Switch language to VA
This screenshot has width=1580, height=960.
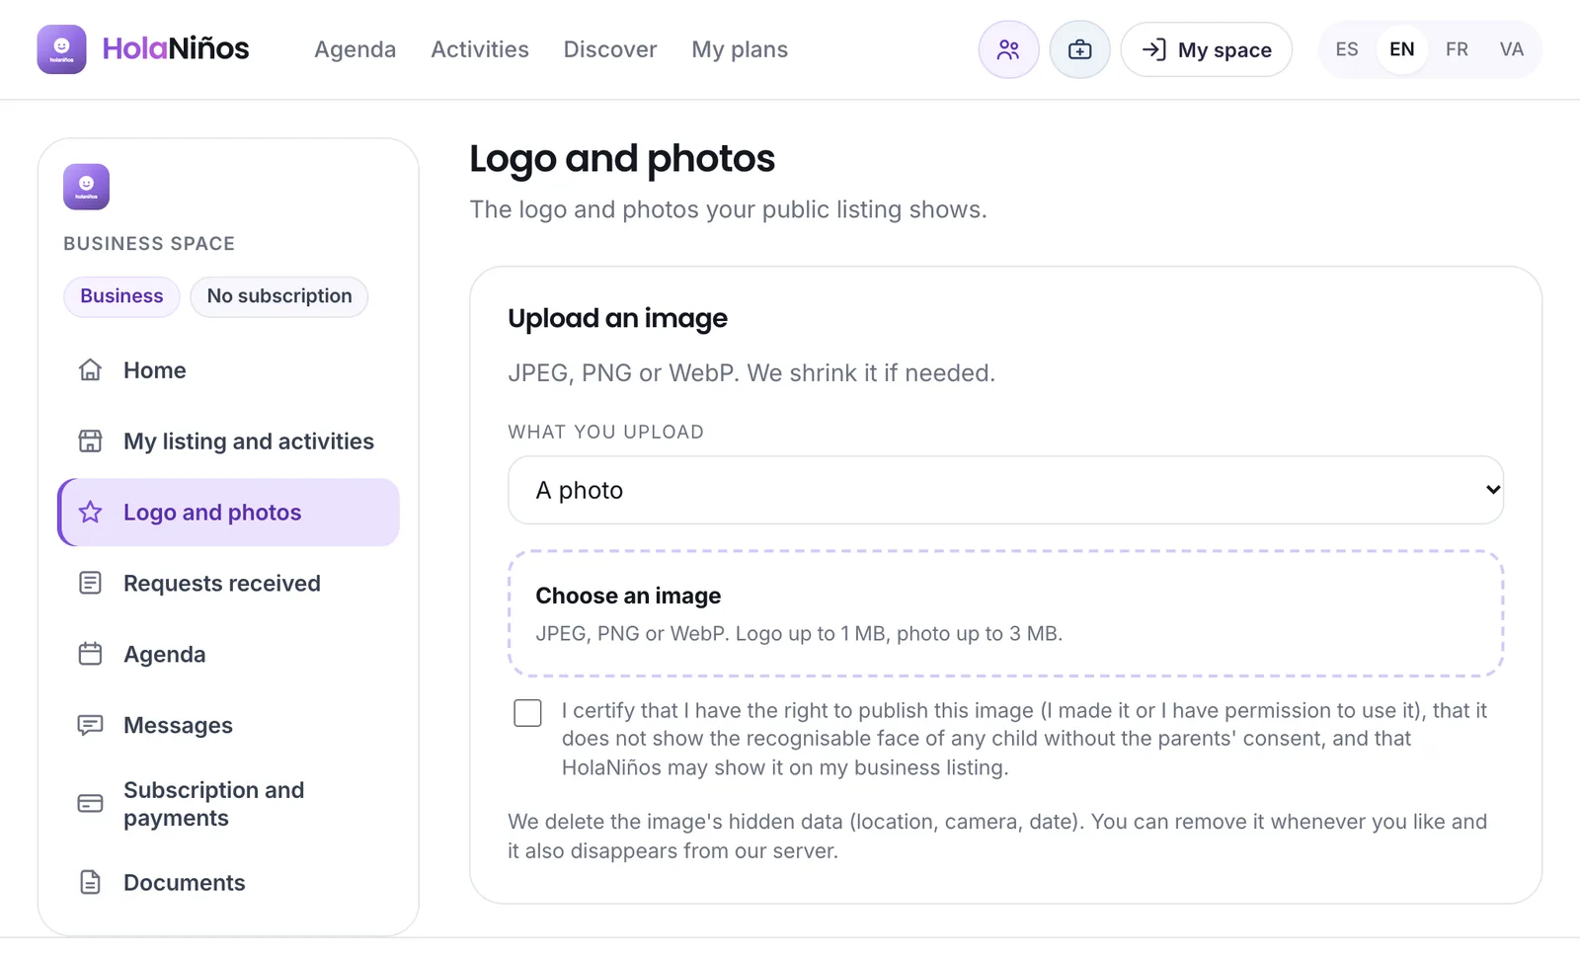pyautogui.click(x=1512, y=49)
